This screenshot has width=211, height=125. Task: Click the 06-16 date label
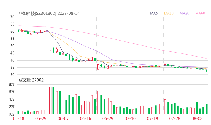pyautogui.click(x=86, y=118)
